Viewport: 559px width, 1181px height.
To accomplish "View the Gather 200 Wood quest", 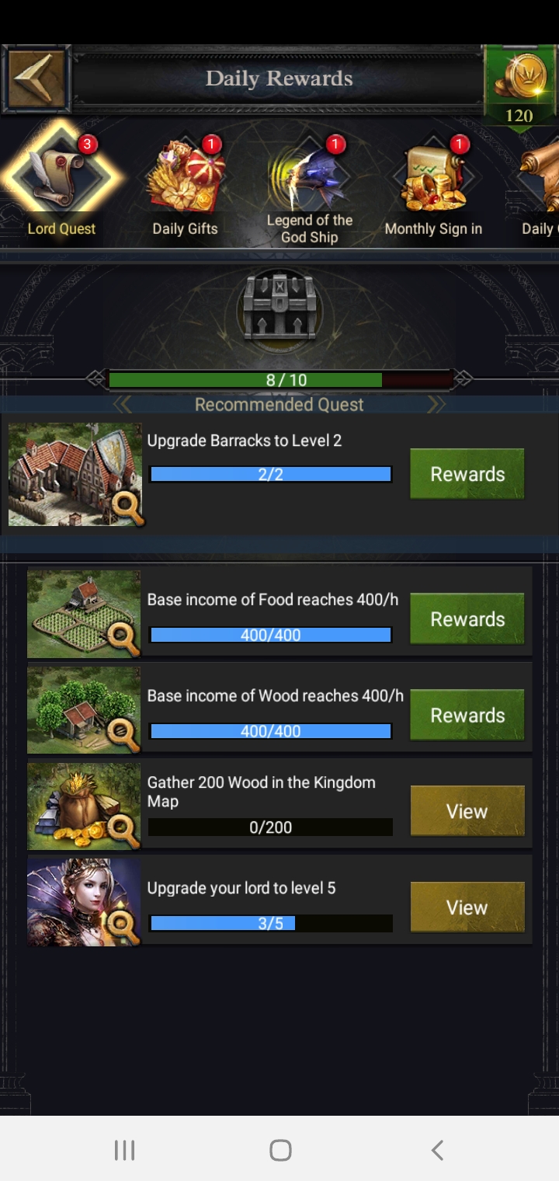I will [x=467, y=811].
